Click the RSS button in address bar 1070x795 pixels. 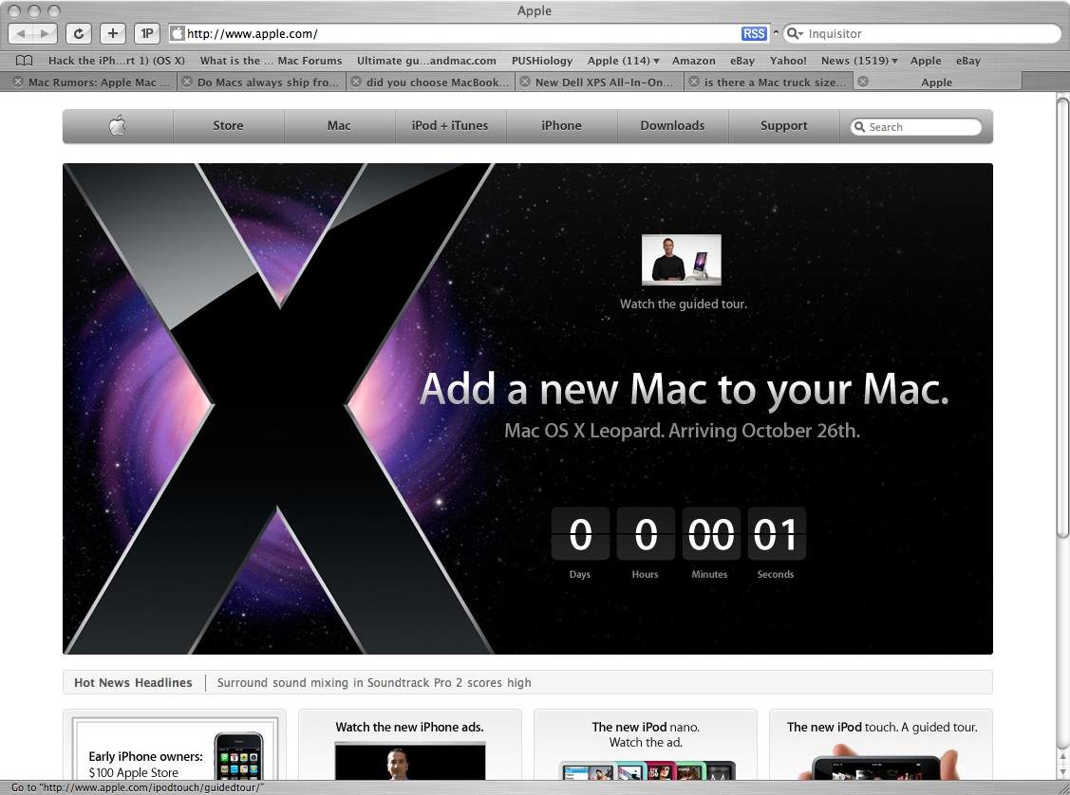pyautogui.click(x=754, y=33)
